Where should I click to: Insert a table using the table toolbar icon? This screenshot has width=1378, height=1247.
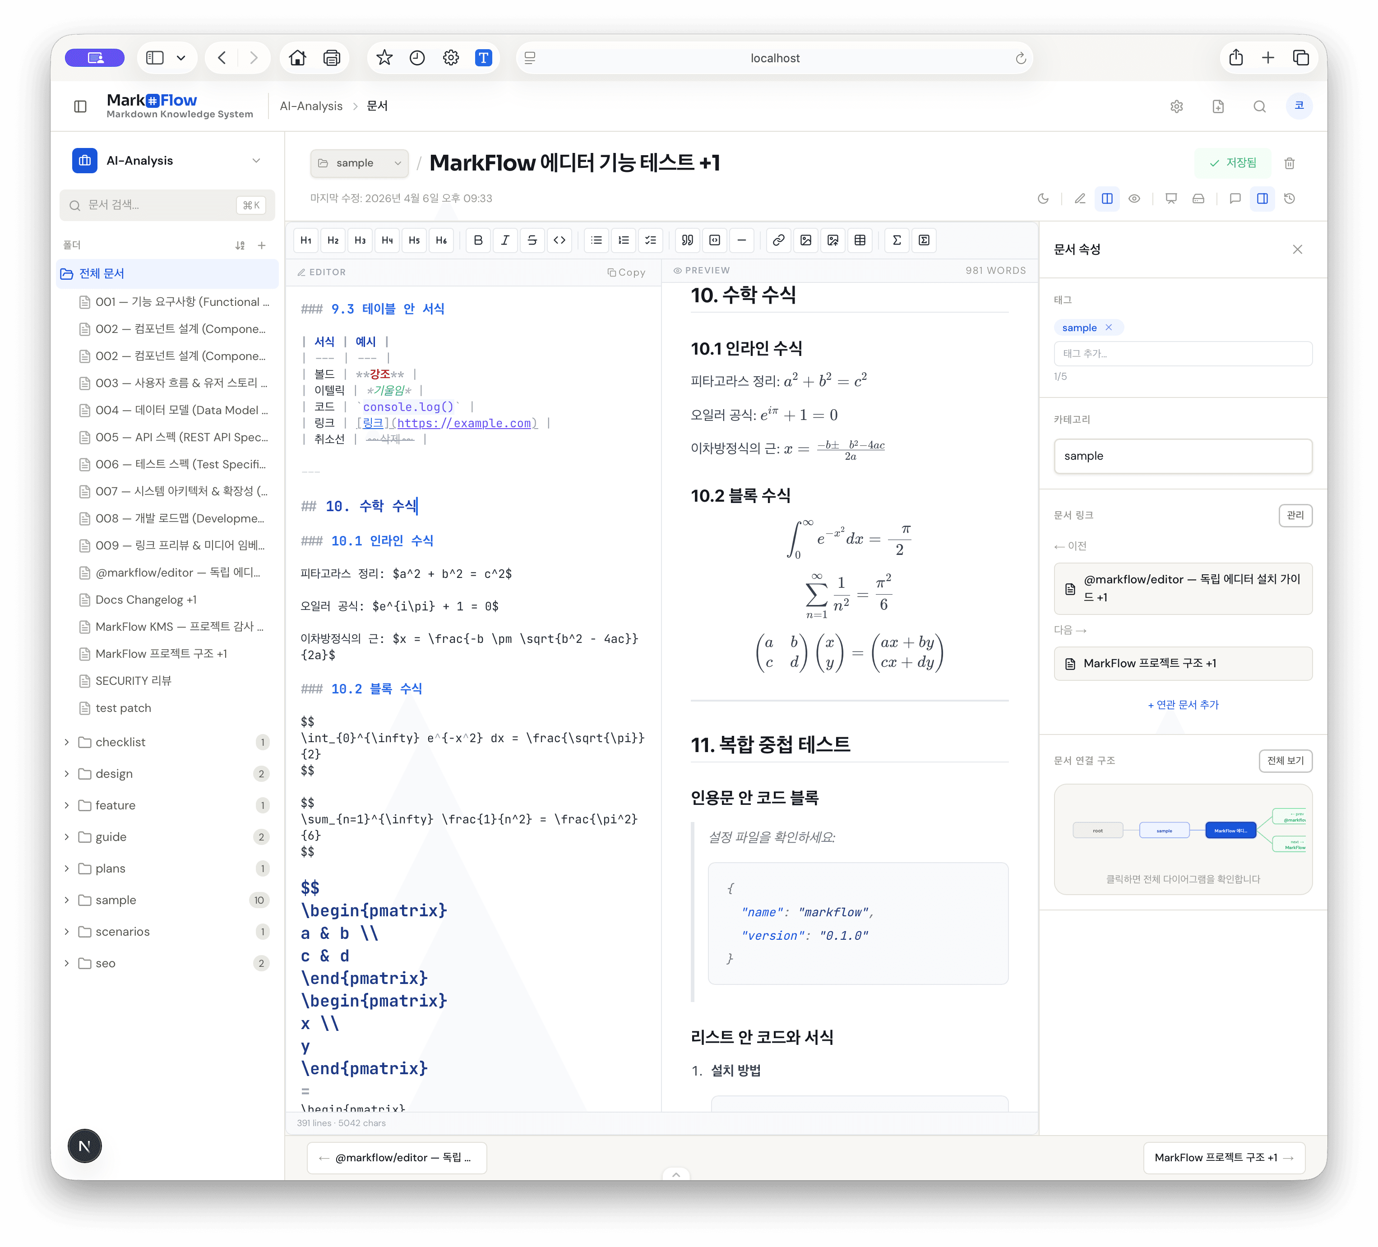[860, 240]
